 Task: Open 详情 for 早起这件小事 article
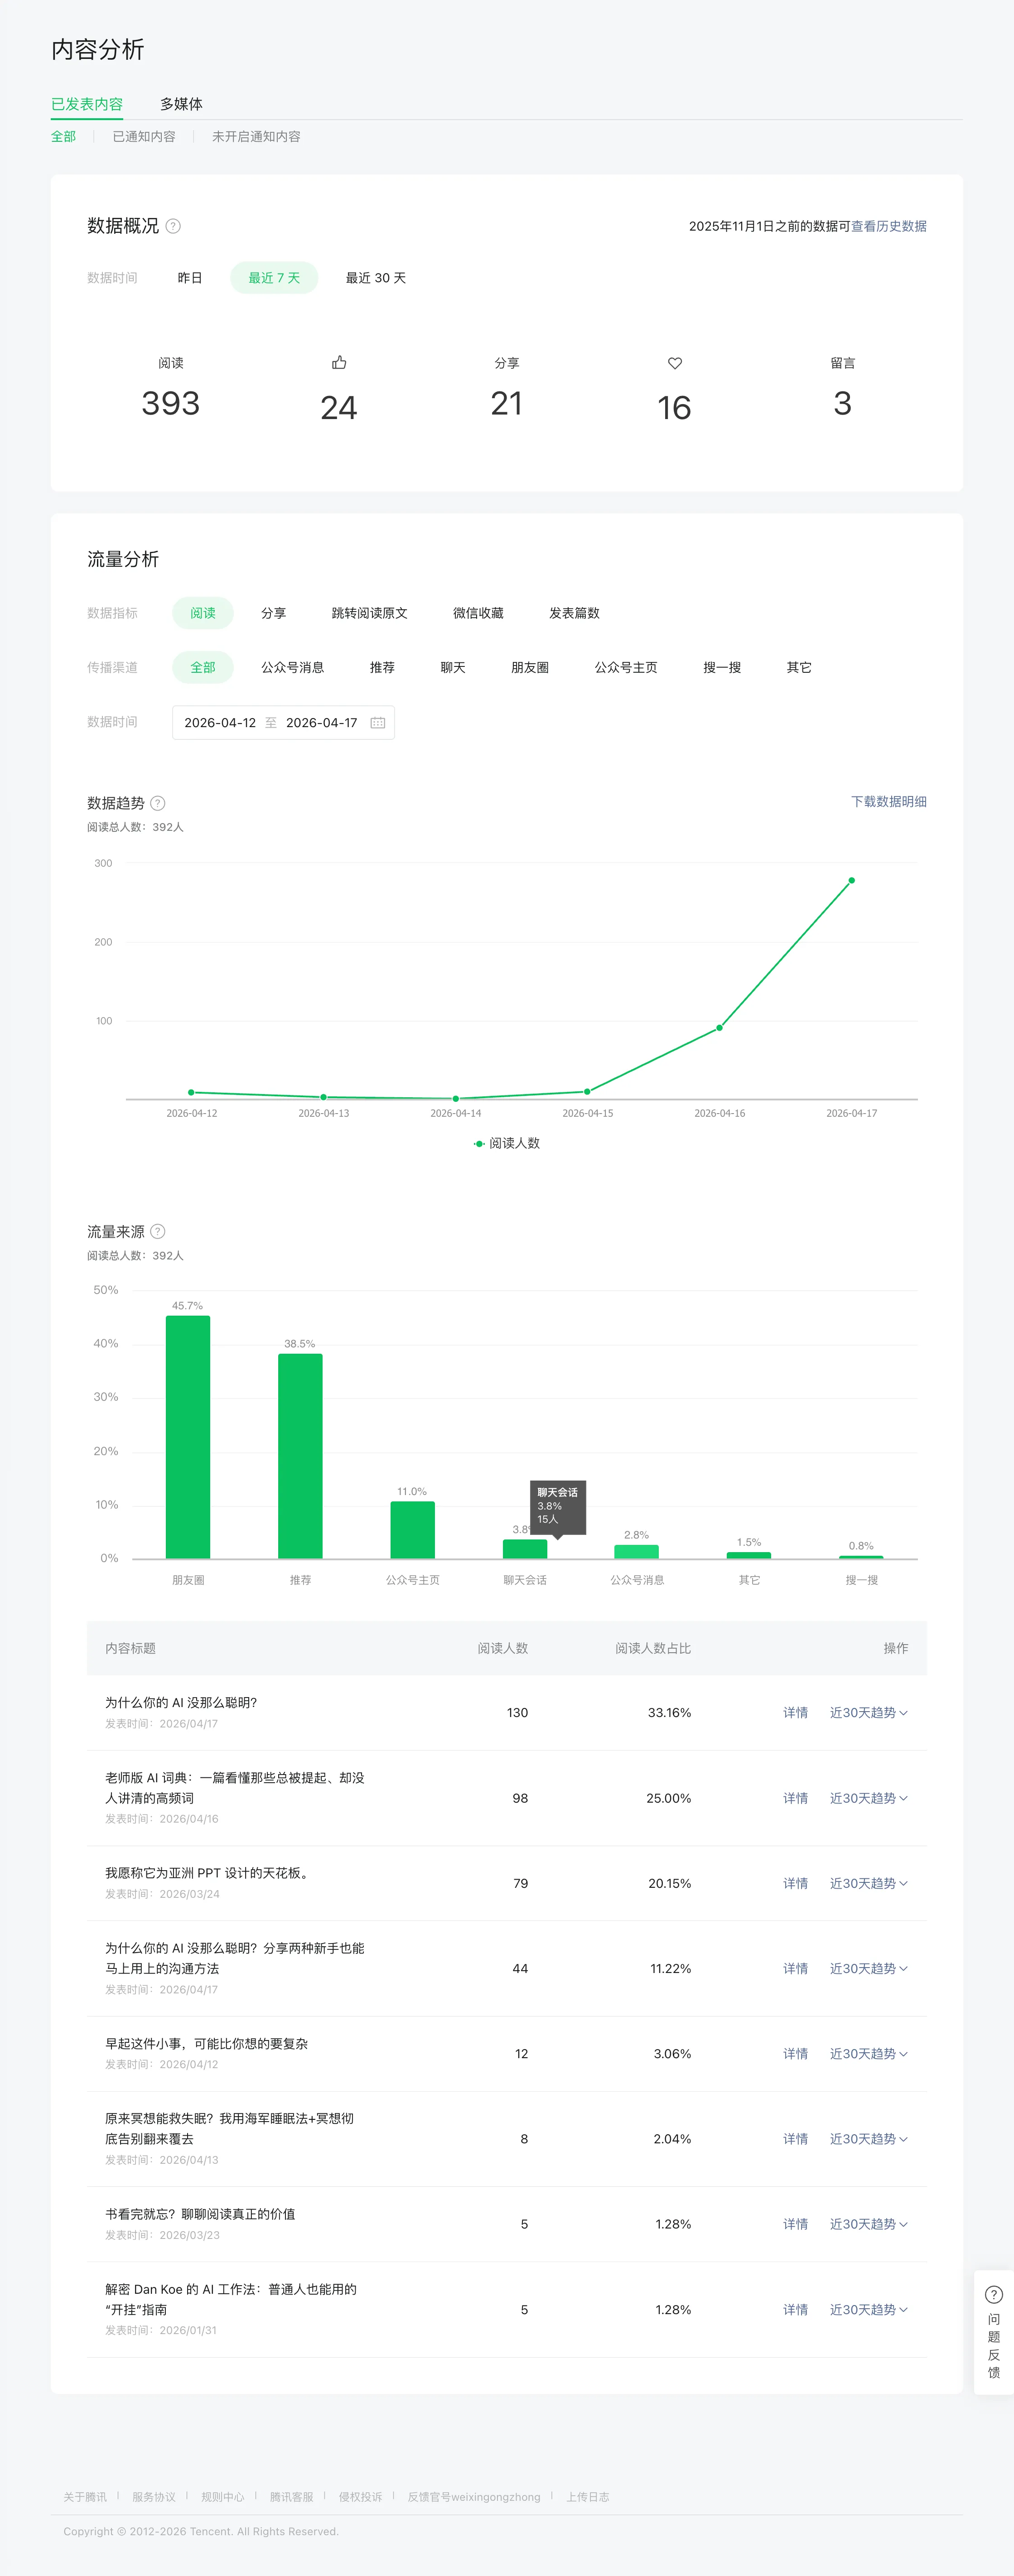pyautogui.click(x=795, y=2054)
